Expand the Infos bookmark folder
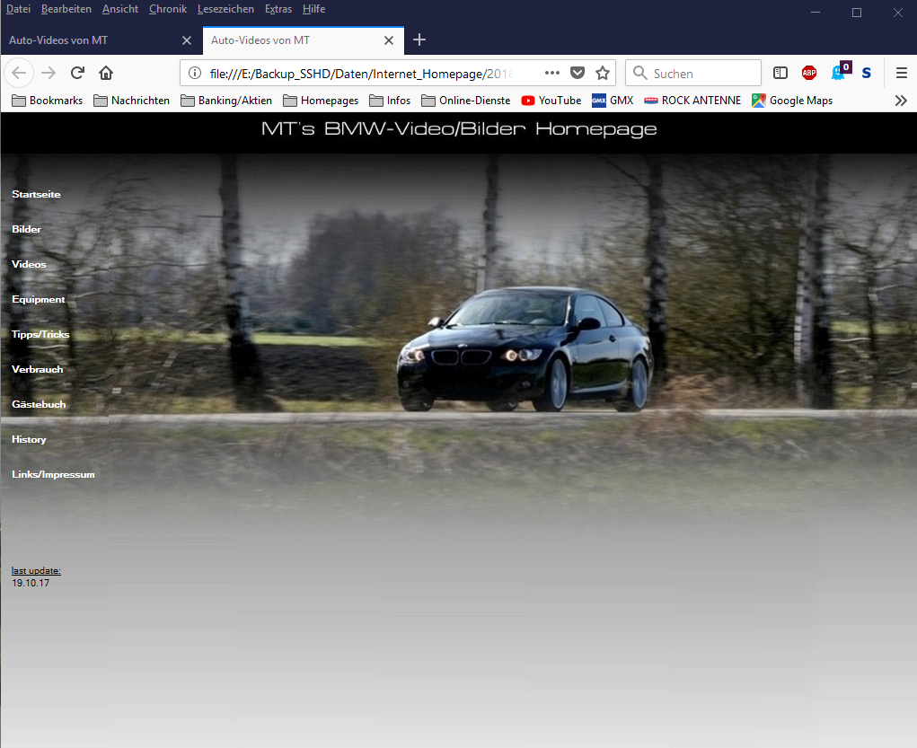Image resolution: width=917 pixels, height=748 pixels. pyautogui.click(x=390, y=101)
